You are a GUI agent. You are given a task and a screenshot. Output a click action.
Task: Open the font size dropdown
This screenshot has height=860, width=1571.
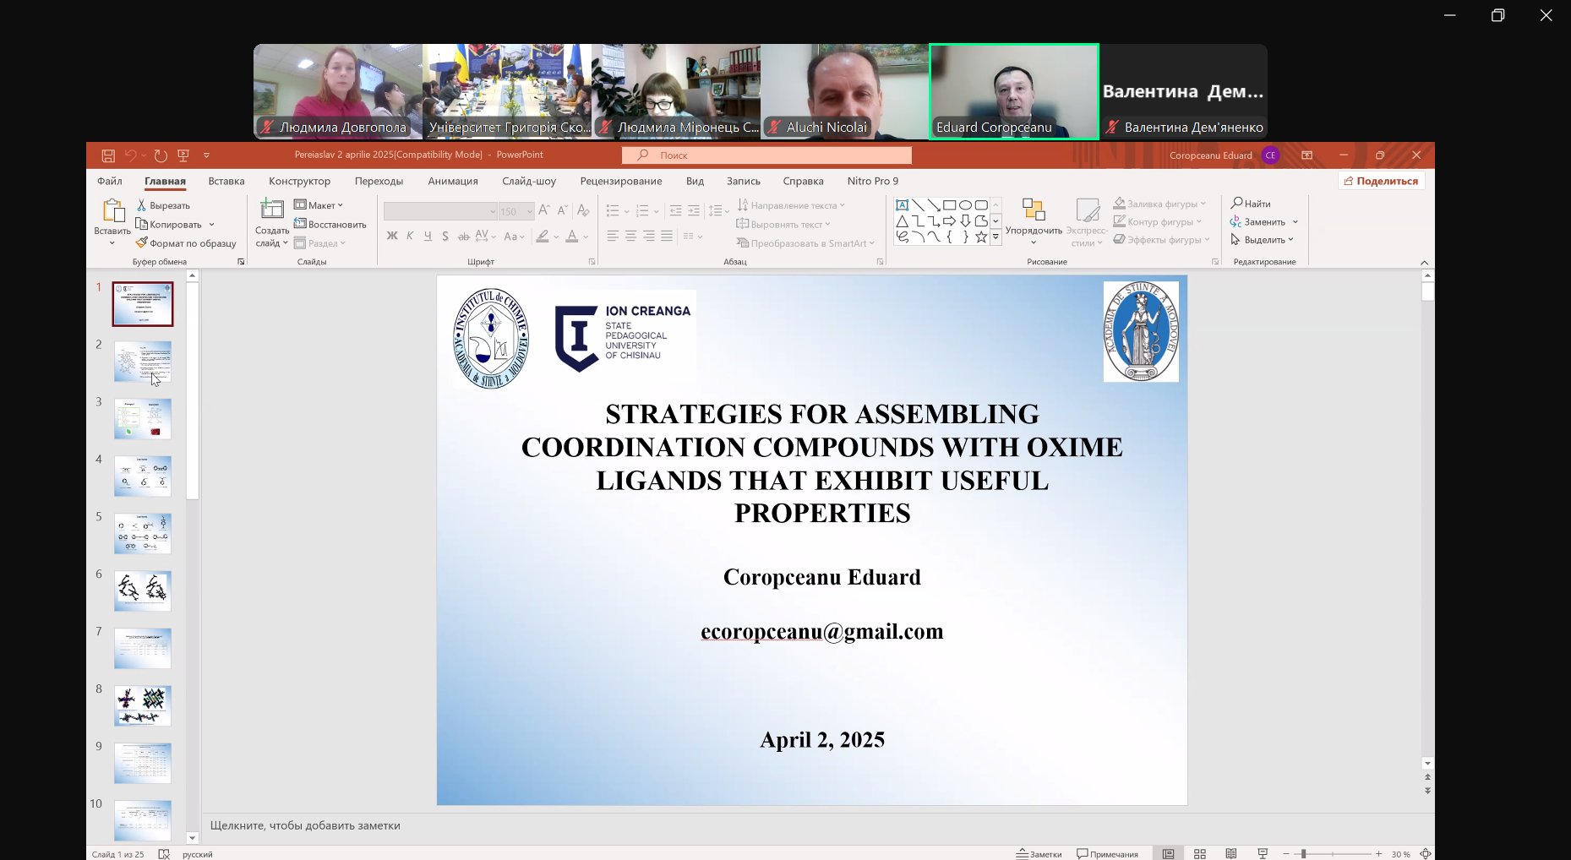pos(530,211)
